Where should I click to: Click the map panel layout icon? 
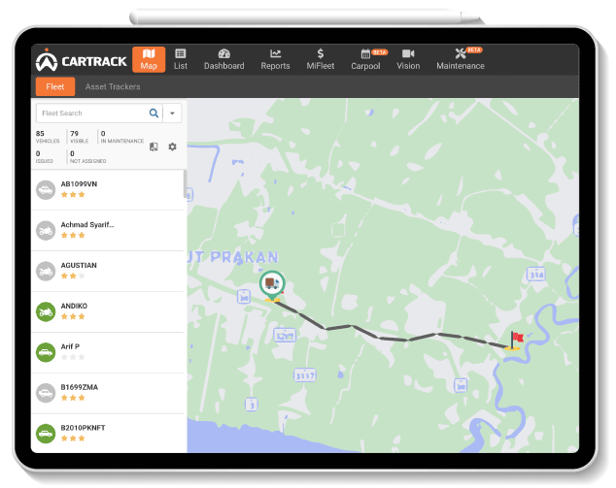pyautogui.click(x=154, y=146)
